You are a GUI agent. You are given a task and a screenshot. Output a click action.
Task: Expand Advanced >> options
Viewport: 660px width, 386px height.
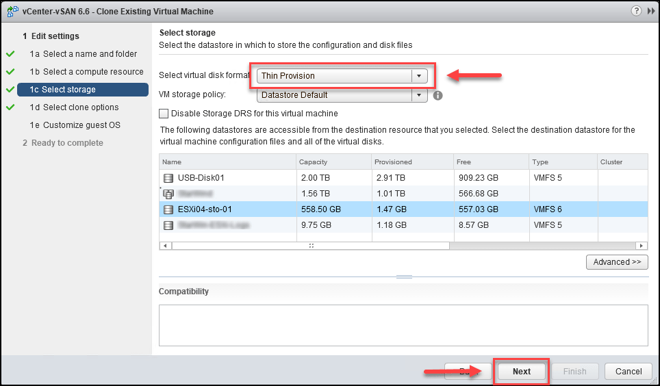coord(617,262)
